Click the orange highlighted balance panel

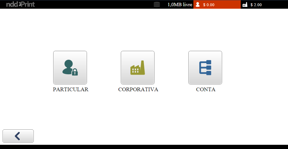225,4
